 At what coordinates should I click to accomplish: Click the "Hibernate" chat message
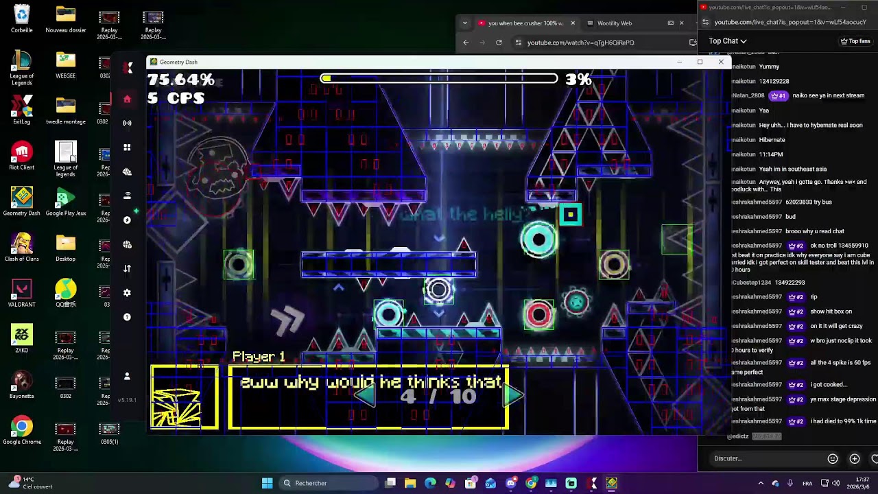click(x=772, y=139)
